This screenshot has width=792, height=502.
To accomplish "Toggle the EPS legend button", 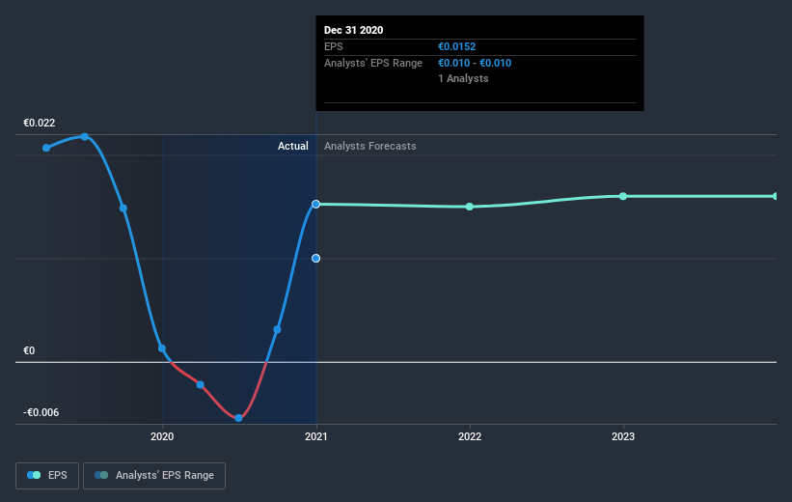I will click(x=47, y=475).
